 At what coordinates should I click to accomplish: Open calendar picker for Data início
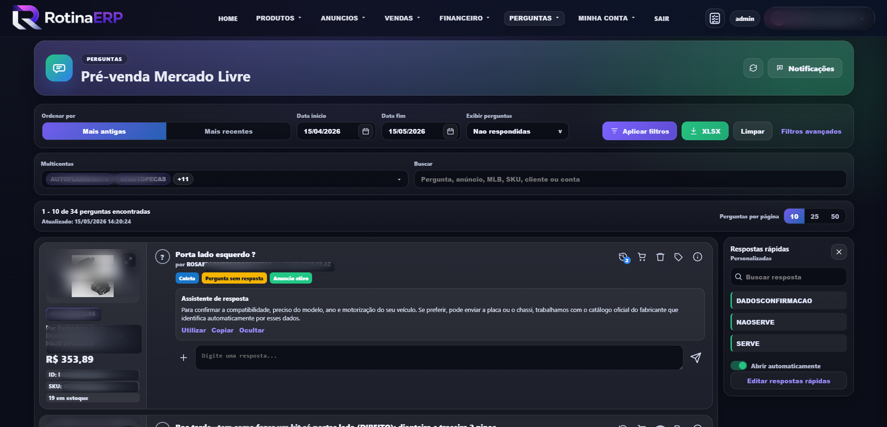pyautogui.click(x=366, y=131)
